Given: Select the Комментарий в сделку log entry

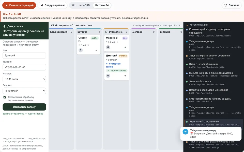Looking at the screenshot, I should 214,32.
